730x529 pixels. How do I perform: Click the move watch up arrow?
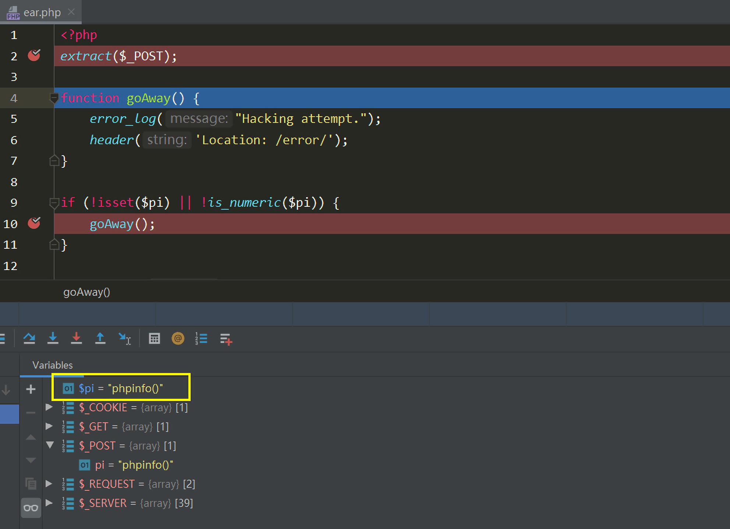31,437
